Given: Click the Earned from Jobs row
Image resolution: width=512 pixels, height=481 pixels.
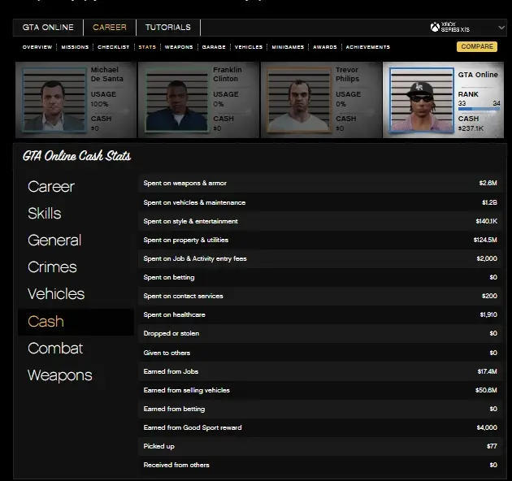Looking at the screenshot, I should coord(321,371).
